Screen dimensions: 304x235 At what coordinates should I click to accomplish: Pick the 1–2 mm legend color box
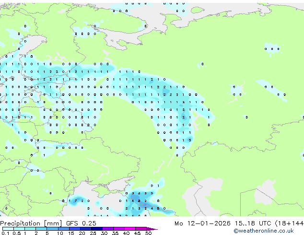(x=30, y=229)
